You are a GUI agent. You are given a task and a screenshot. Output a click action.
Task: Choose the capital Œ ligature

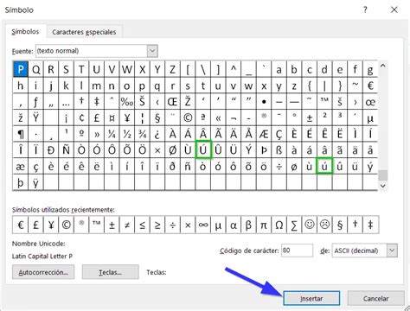coord(172,102)
